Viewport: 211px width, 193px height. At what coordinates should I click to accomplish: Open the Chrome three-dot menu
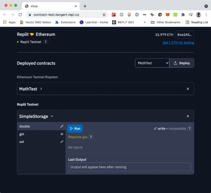tap(206, 15)
